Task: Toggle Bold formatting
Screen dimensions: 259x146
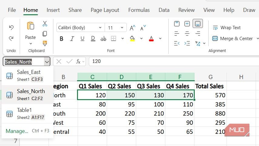Action: tap(62, 39)
